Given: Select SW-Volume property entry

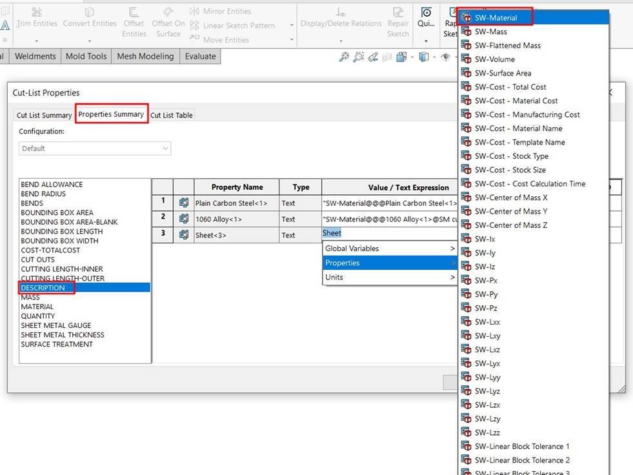Looking at the screenshot, I should coord(494,59).
